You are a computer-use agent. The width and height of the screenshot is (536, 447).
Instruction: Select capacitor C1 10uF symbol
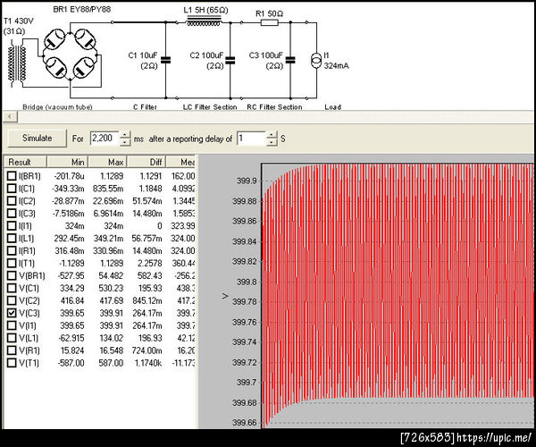click(166, 60)
